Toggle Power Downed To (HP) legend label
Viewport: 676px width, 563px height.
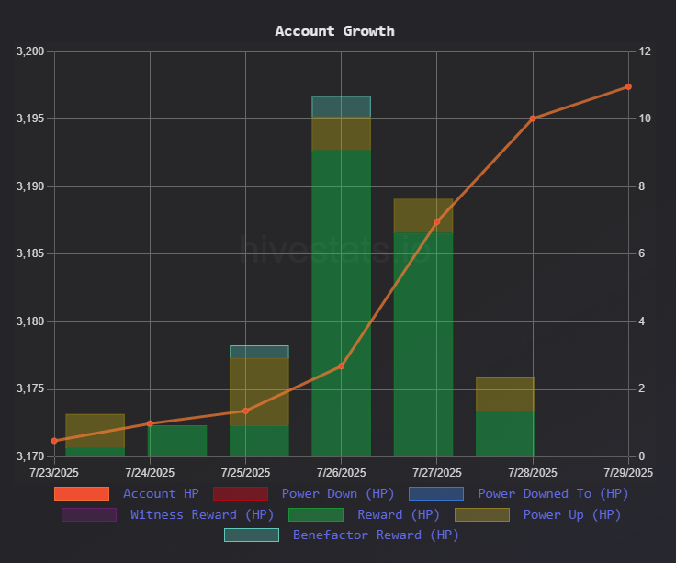point(553,493)
